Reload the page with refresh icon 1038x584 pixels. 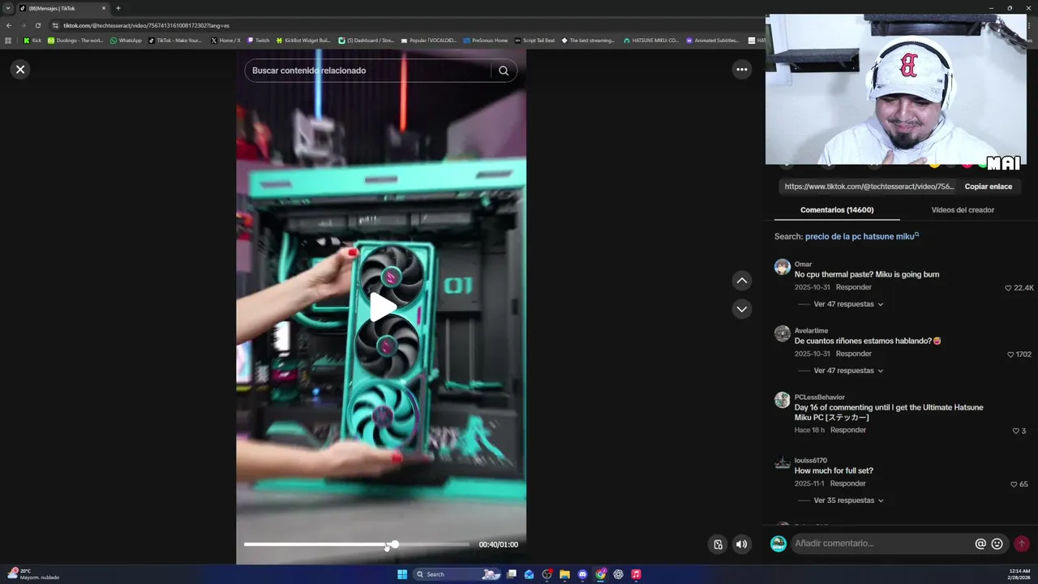(37, 25)
